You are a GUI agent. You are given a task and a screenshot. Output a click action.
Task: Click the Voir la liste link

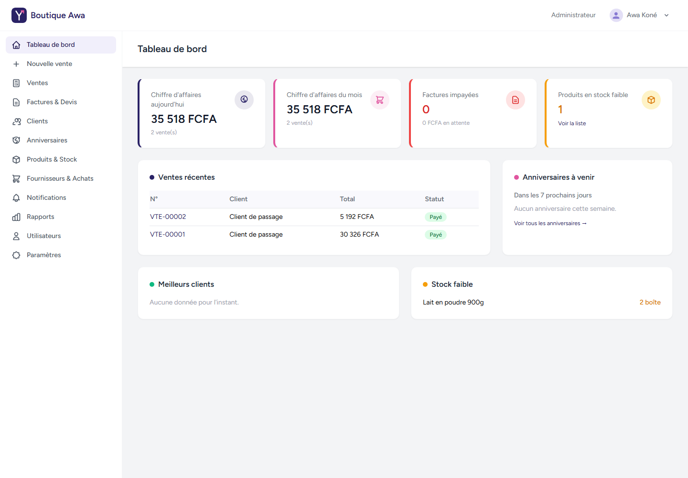[x=572, y=123]
